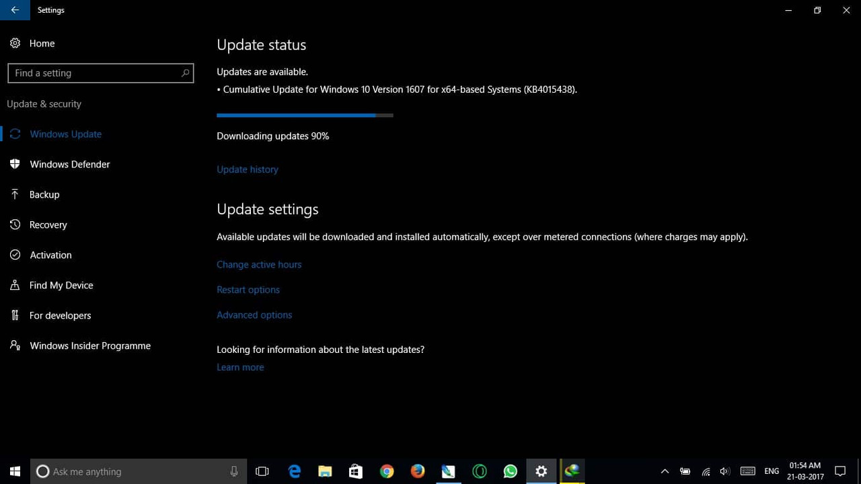Viewport: 861px width, 484px height.
Task: Open the Advanced options link
Action: point(254,315)
